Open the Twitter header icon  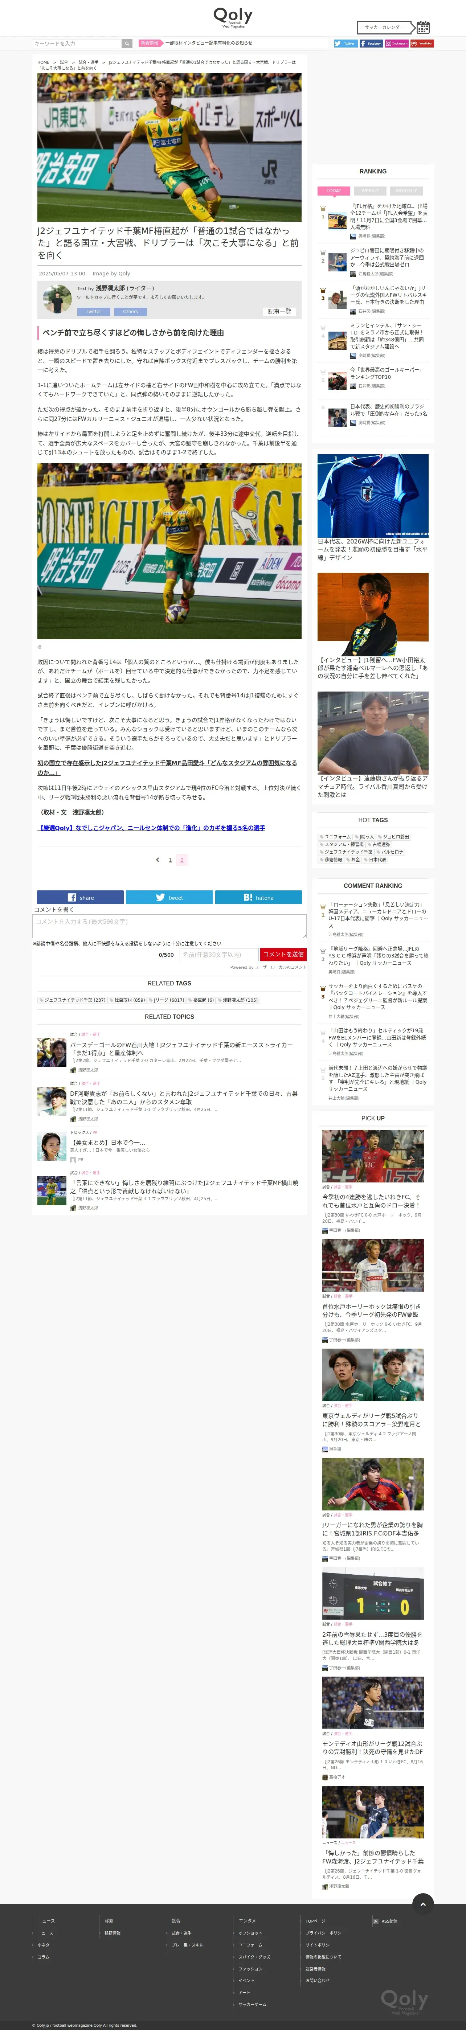[x=346, y=43]
